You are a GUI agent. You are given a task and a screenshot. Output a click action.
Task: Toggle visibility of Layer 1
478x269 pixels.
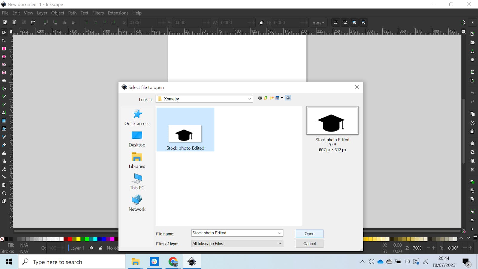coord(91,248)
